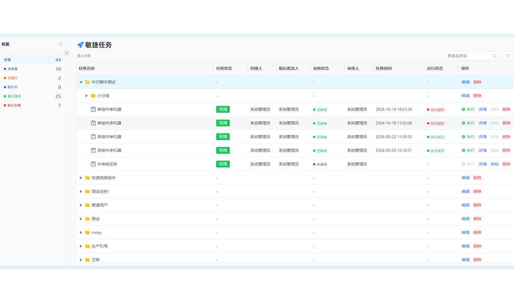This screenshot has height=293, width=514.
Task: Click the moby folder icon
Action: coord(88,232)
